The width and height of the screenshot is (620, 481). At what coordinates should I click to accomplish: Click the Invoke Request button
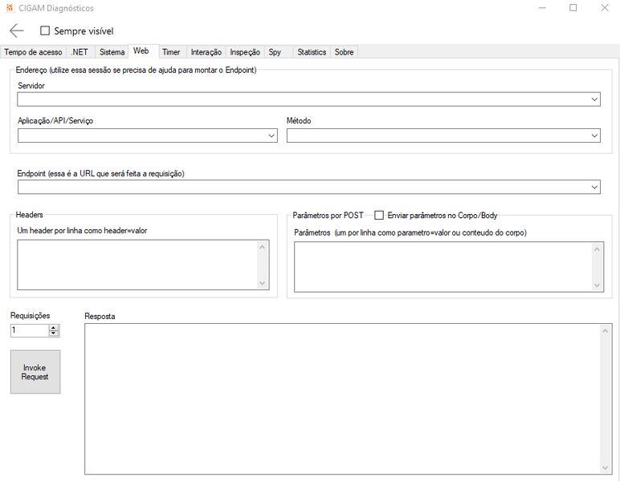click(35, 372)
